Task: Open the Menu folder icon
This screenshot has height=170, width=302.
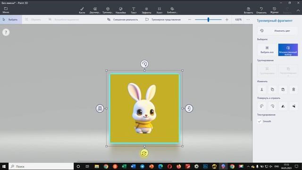Action: (6, 10)
